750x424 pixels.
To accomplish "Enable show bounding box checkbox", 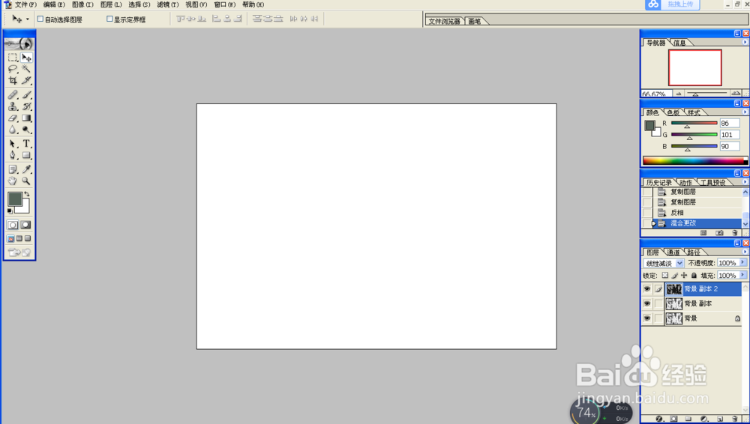I will [x=109, y=19].
